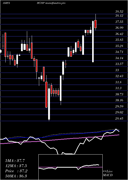Select the 36.99 price axis label

(x=119, y=28)
